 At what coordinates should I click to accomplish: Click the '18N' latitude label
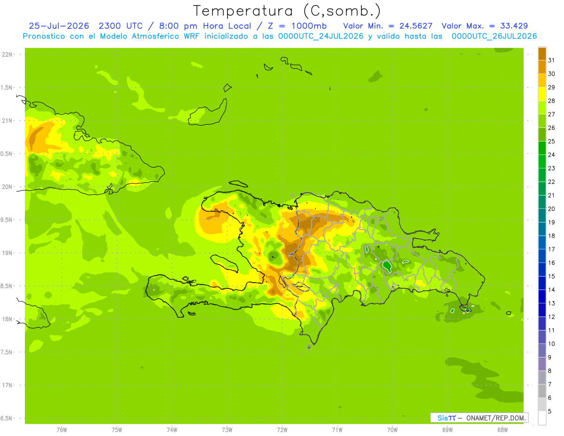pyautogui.click(x=7, y=319)
